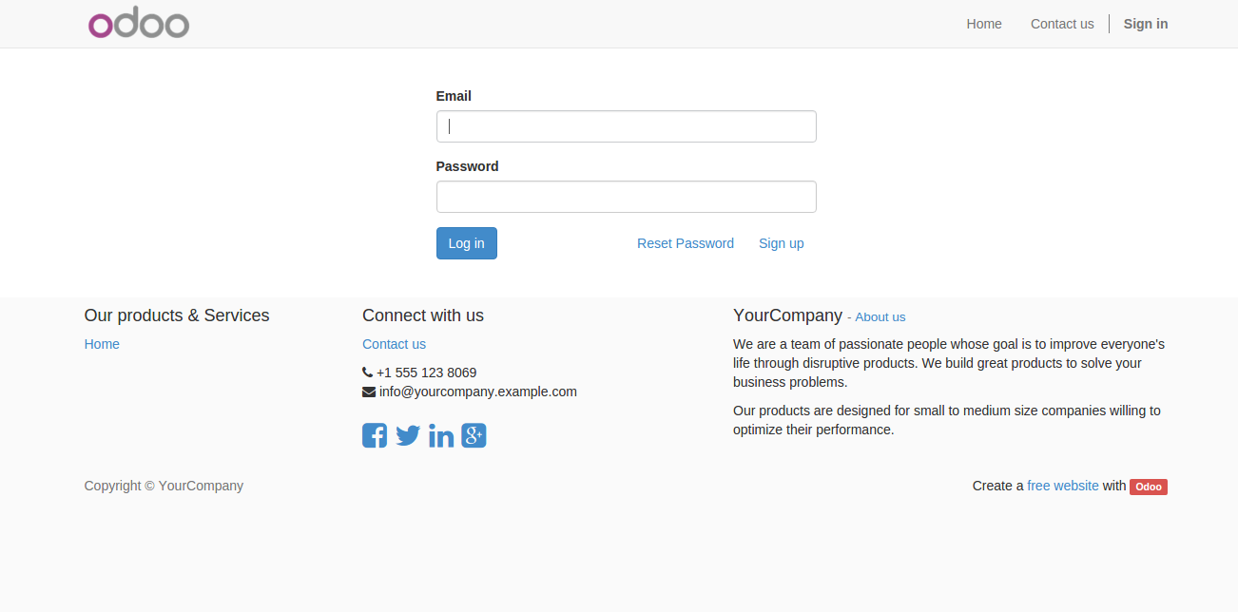Open the Facebook social icon
This screenshot has height=612, width=1238.
pos(375,435)
